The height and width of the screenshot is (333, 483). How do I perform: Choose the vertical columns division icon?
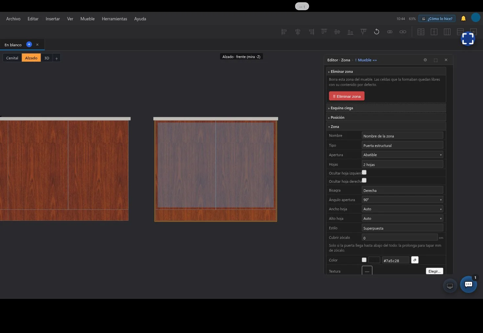click(447, 32)
